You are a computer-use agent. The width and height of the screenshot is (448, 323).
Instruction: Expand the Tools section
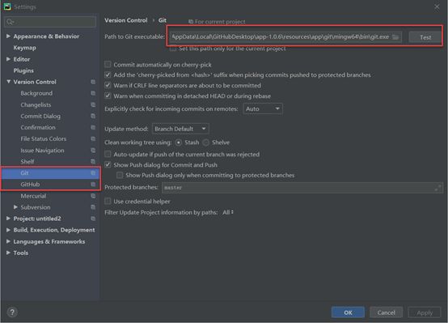[x=8, y=253]
